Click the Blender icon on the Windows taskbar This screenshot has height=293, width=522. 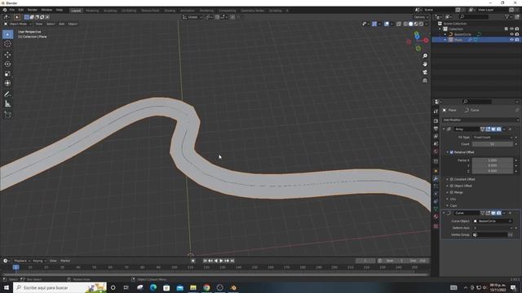point(233,287)
